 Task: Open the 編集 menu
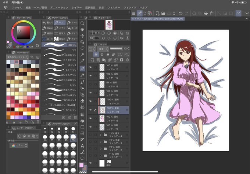pos(28,7)
